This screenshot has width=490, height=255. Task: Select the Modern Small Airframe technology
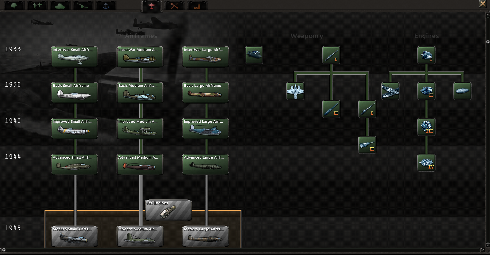coord(74,236)
